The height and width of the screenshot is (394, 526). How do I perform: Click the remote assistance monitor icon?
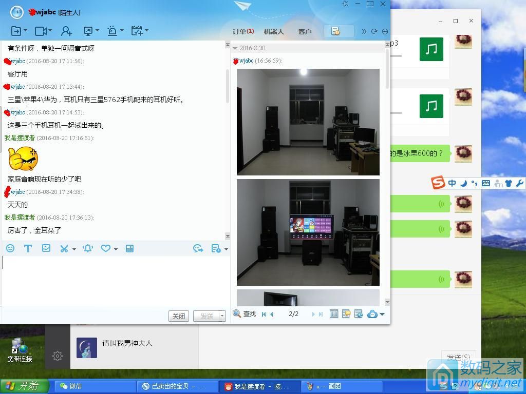(x=88, y=31)
